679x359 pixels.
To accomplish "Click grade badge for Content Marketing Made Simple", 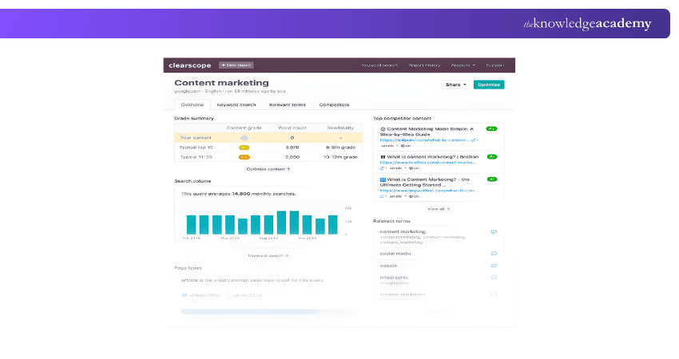I will [x=491, y=129].
